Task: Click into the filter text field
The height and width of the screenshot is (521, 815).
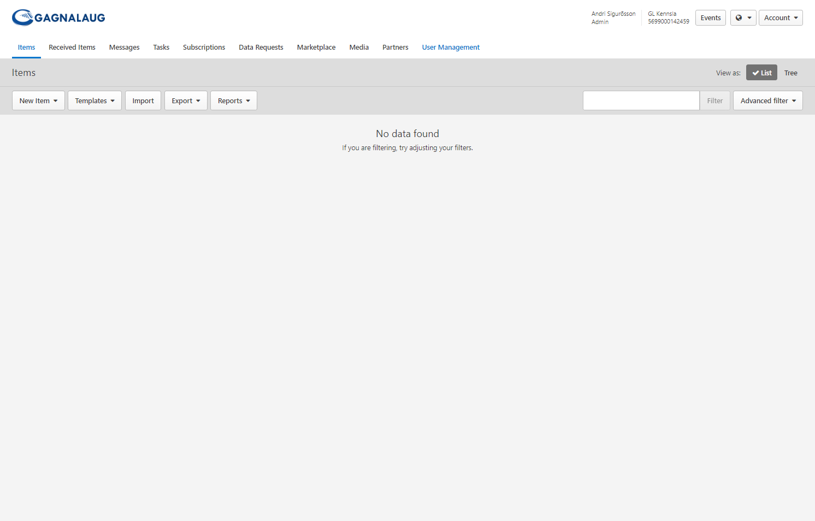Action: point(641,100)
